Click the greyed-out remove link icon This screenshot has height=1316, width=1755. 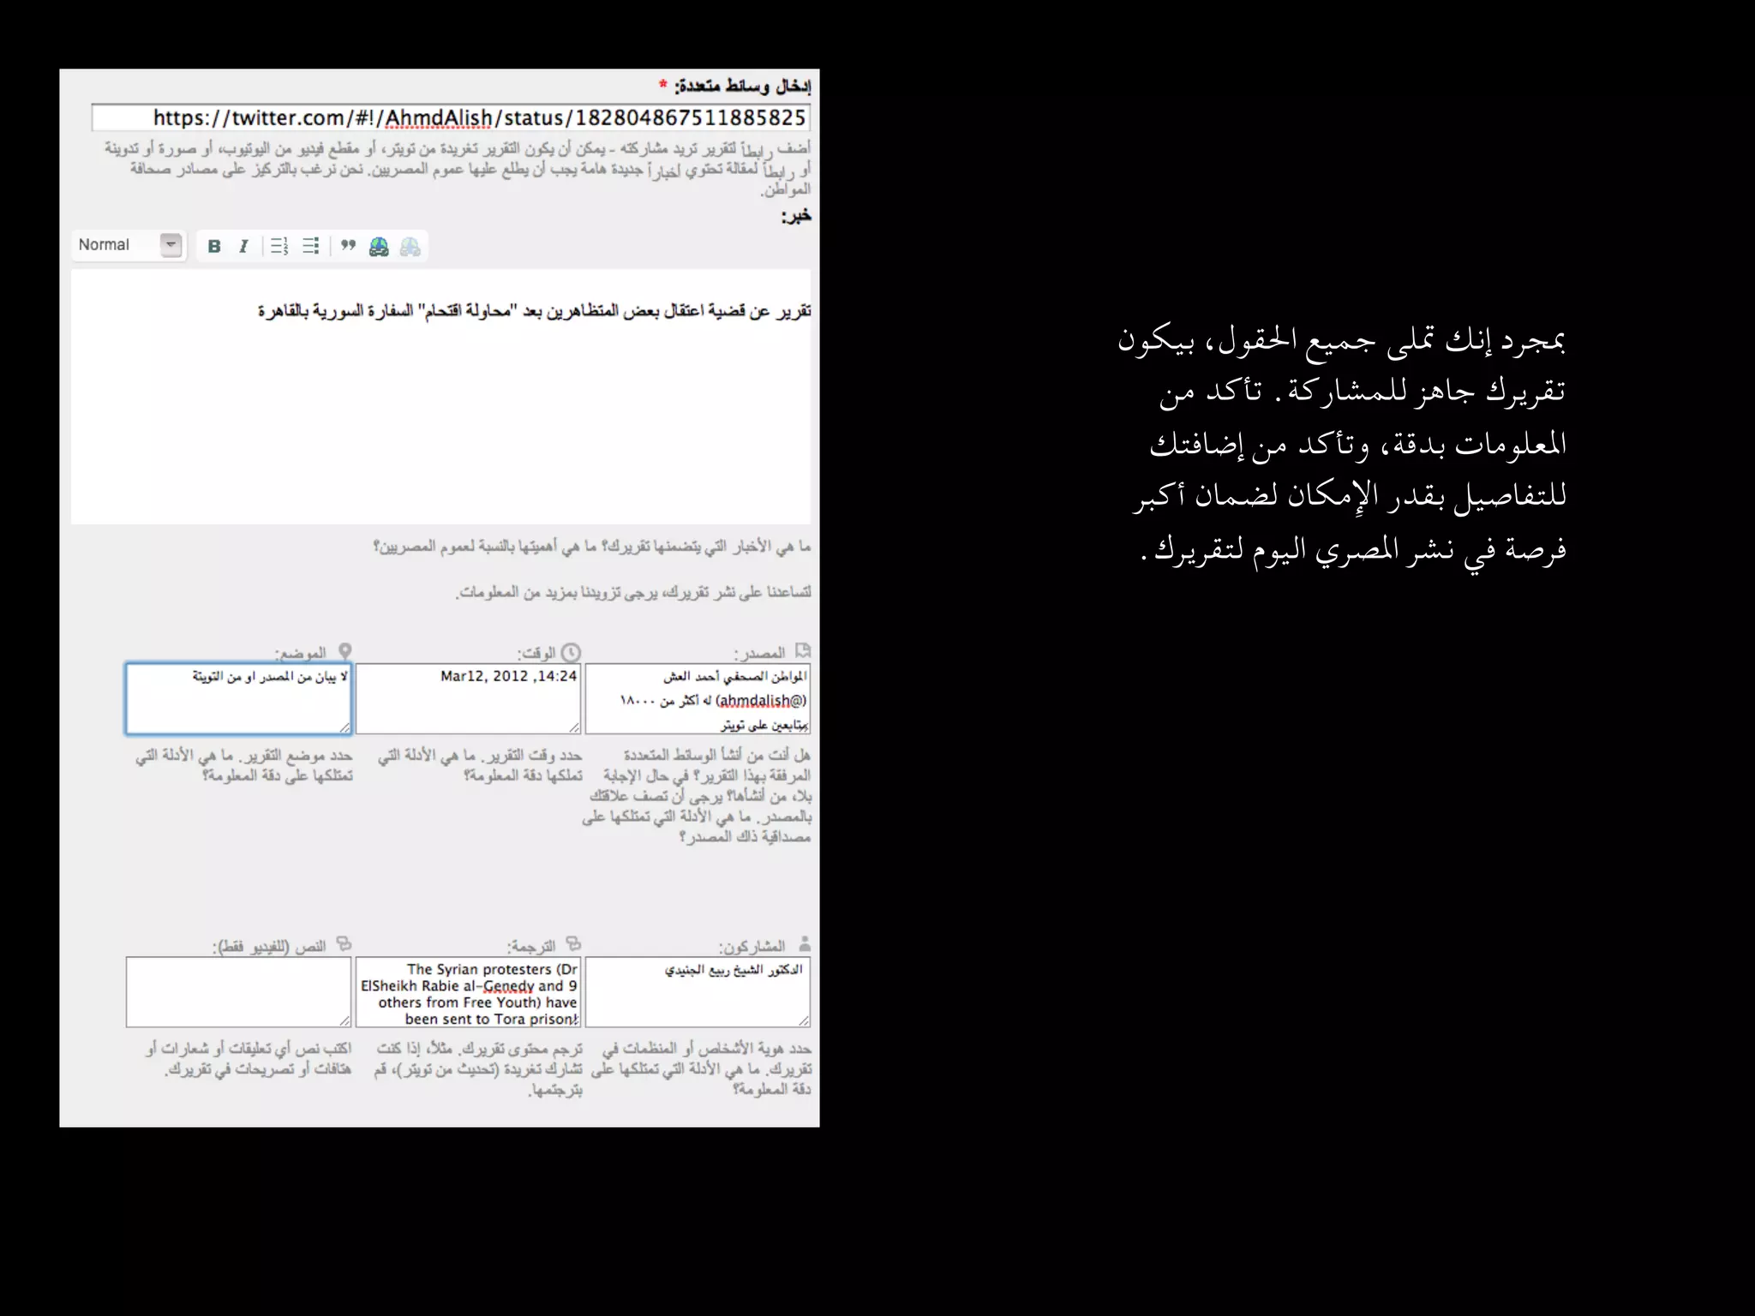click(x=410, y=247)
